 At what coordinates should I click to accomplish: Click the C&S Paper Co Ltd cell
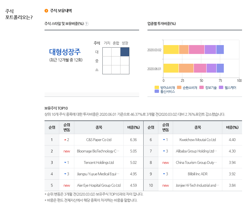click(99, 140)
